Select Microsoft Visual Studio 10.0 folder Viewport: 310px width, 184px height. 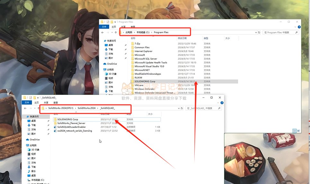click(149, 66)
